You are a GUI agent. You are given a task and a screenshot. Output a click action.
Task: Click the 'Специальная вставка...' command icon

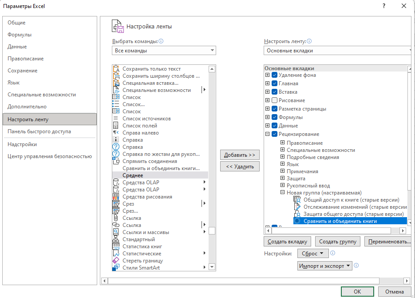pos(116,83)
